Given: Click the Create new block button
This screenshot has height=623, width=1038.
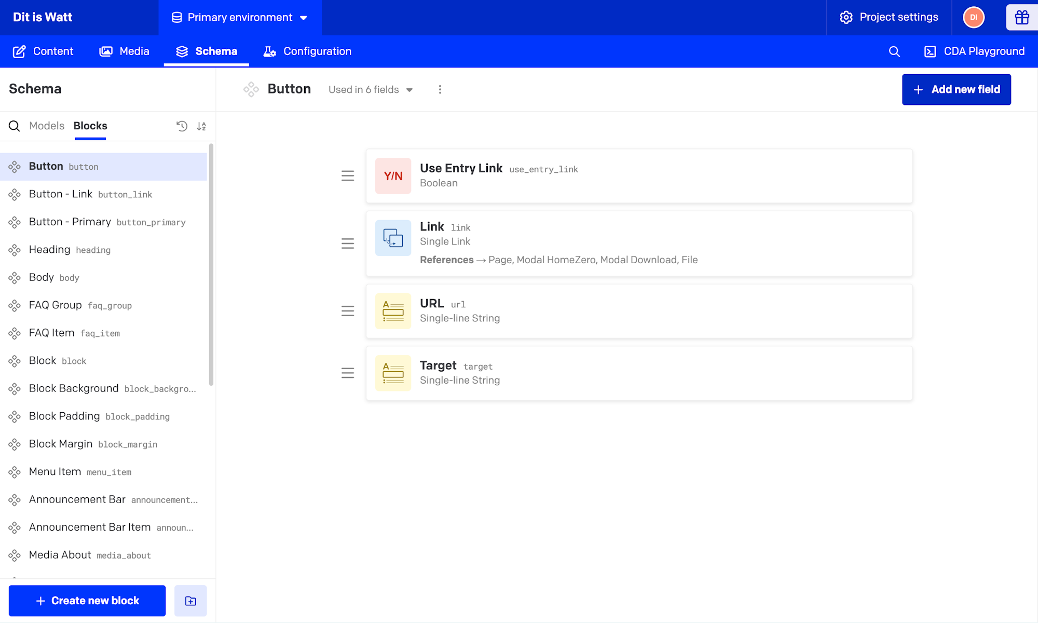Looking at the screenshot, I should (87, 601).
